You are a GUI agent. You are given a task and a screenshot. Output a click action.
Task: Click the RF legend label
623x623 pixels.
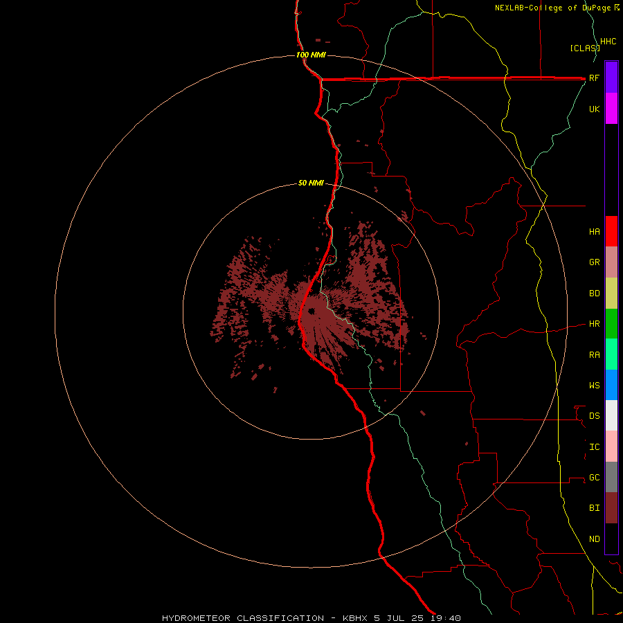pyautogui.click(x=594, y=78)
